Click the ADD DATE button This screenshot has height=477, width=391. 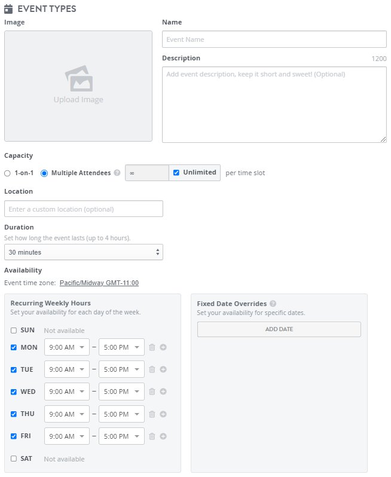click(279, 329)
